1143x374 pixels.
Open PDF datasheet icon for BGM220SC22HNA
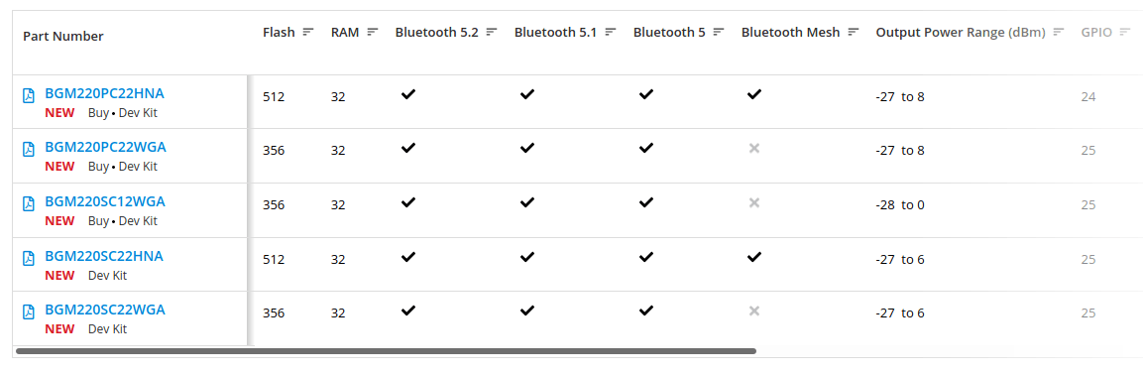click(29, 258)
